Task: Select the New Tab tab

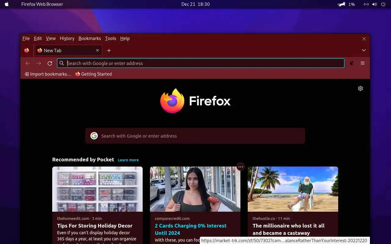Action: pos(68,50)
